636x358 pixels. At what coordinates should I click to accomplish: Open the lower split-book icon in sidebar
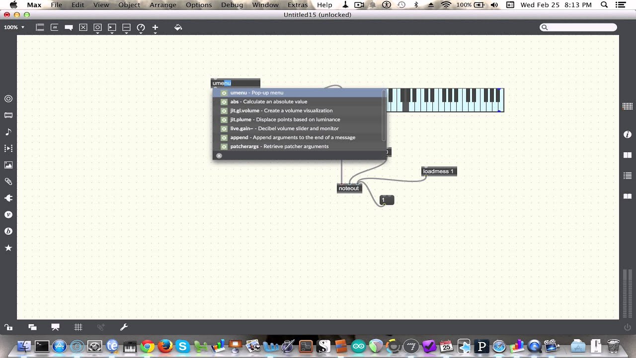(x=628, y=196)
